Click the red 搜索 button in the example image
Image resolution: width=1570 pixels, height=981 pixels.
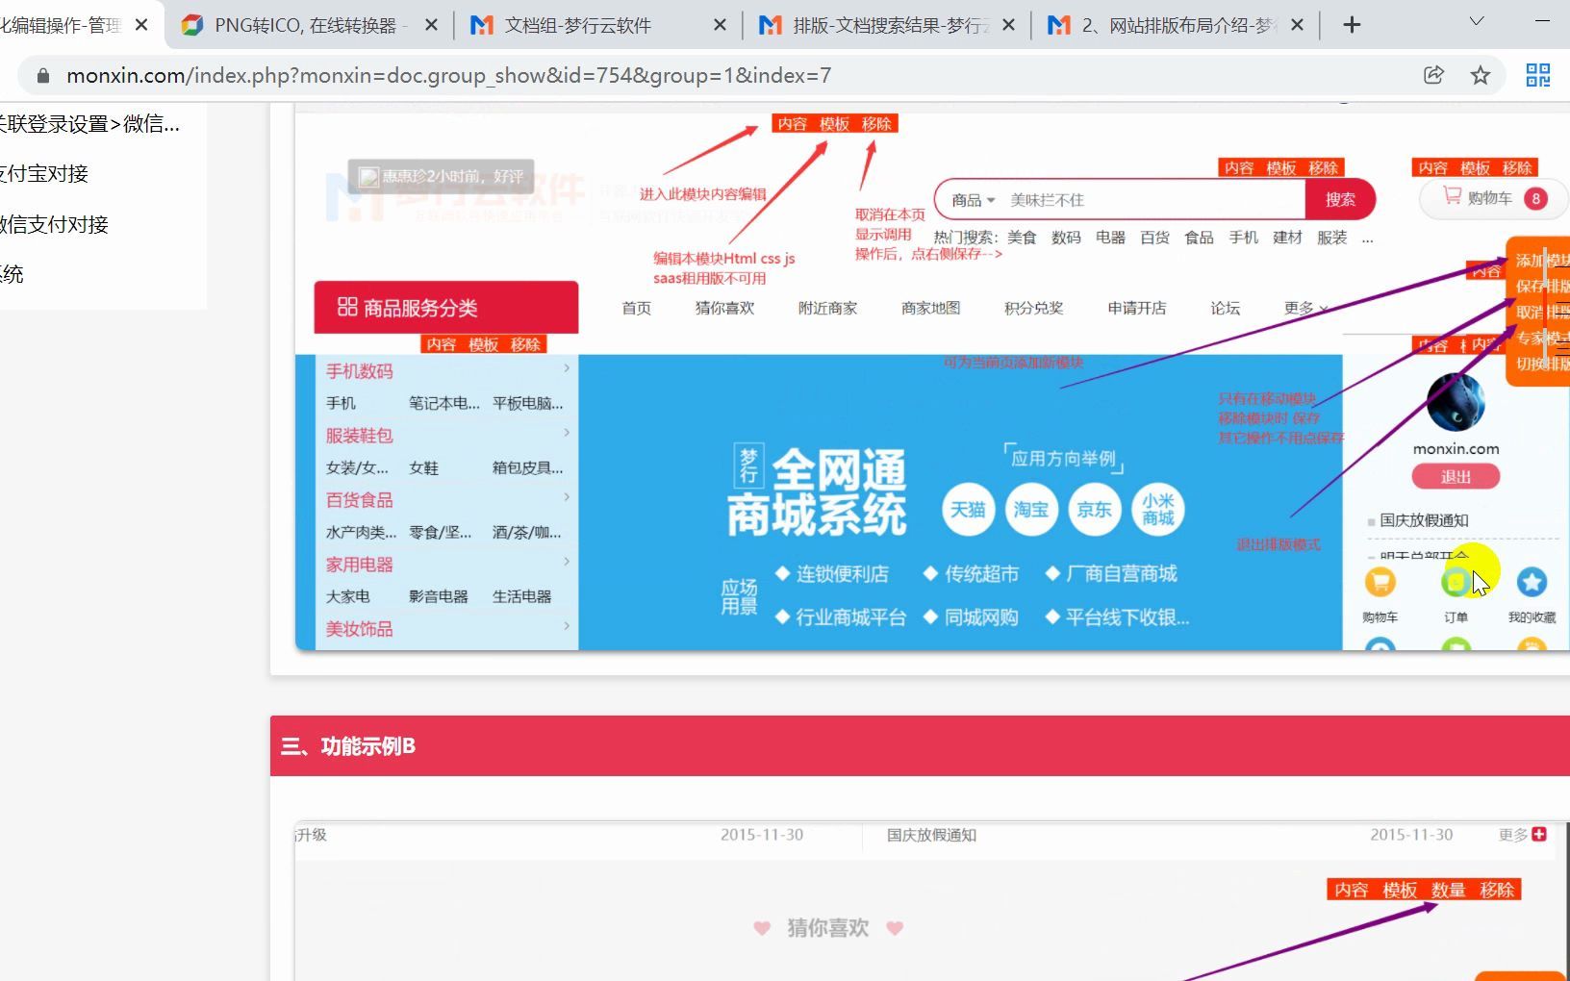[1340, 199]
